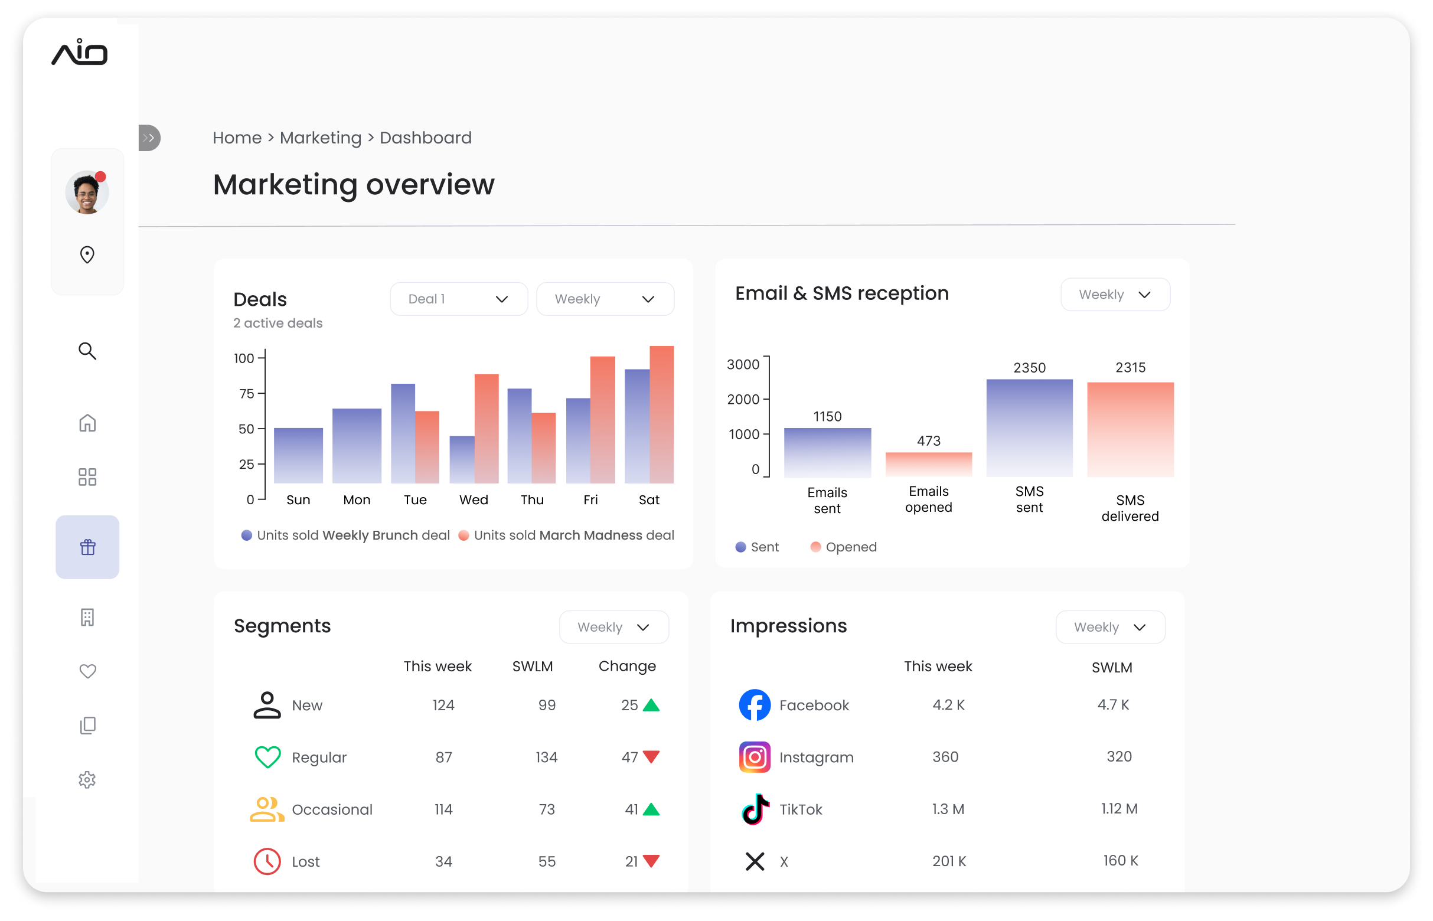This screenshot has height=921, width=1433.
Task: Navigate to Marketing breadcrumb
Action: pyautogui.click(x=321, y=138)
